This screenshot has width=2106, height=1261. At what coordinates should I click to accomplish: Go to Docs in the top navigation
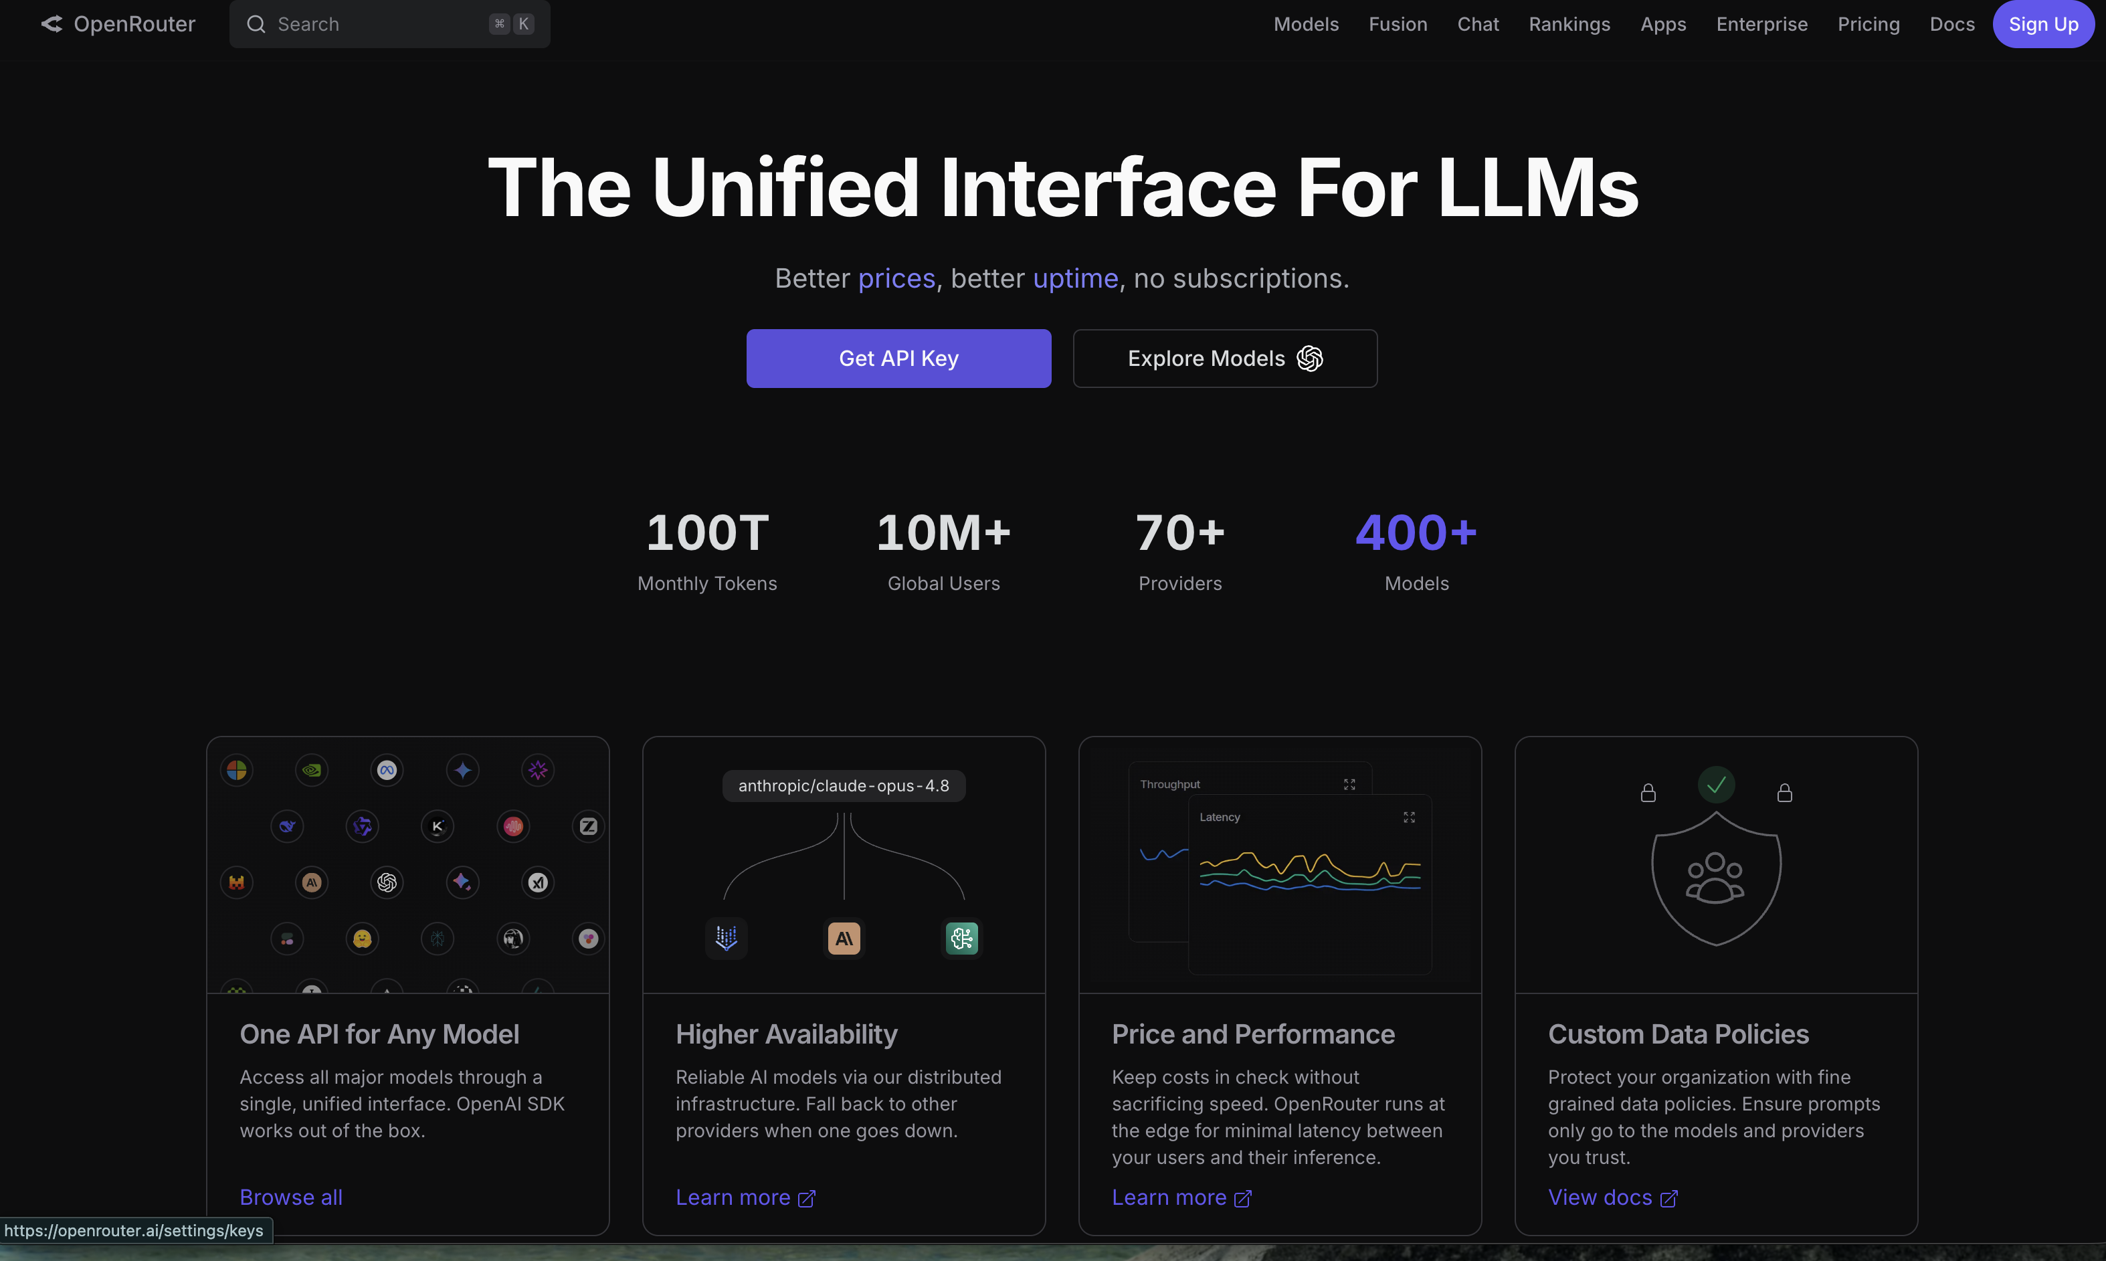pyautogui.click(x=1951, y=24)
